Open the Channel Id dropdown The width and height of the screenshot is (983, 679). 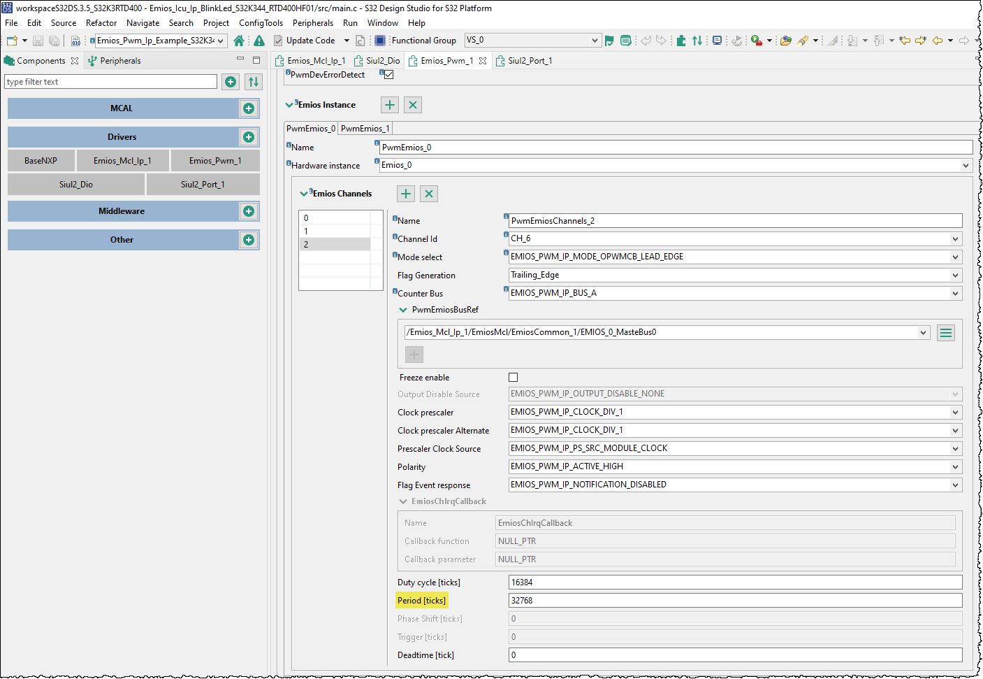point(955,239)
